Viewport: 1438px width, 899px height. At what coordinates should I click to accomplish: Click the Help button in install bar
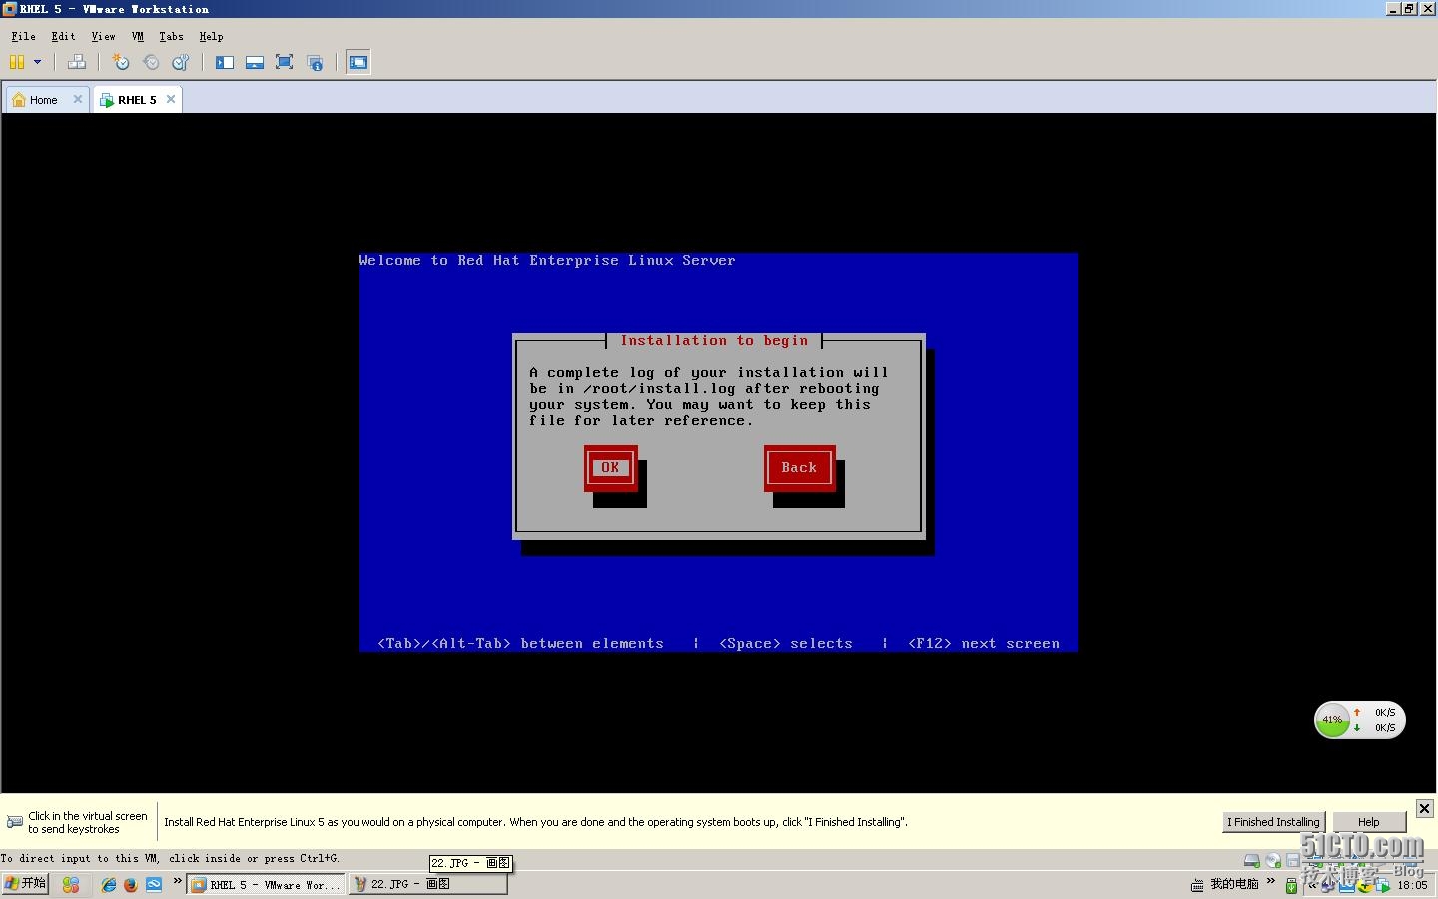point(1369,822)
